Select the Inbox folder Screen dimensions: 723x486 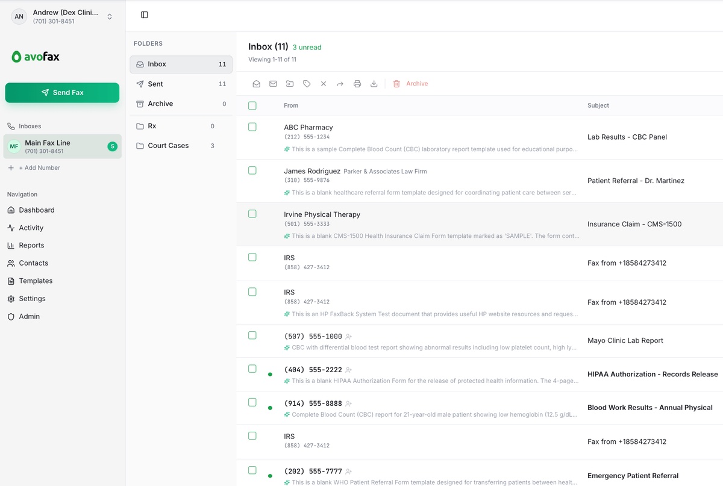click(x=181, y=64)
